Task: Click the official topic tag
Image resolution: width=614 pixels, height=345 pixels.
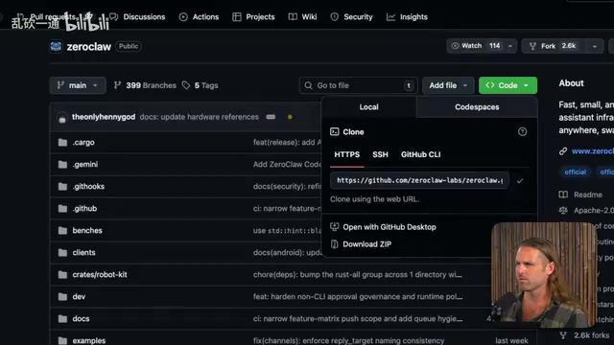Action: click(575, 172)
